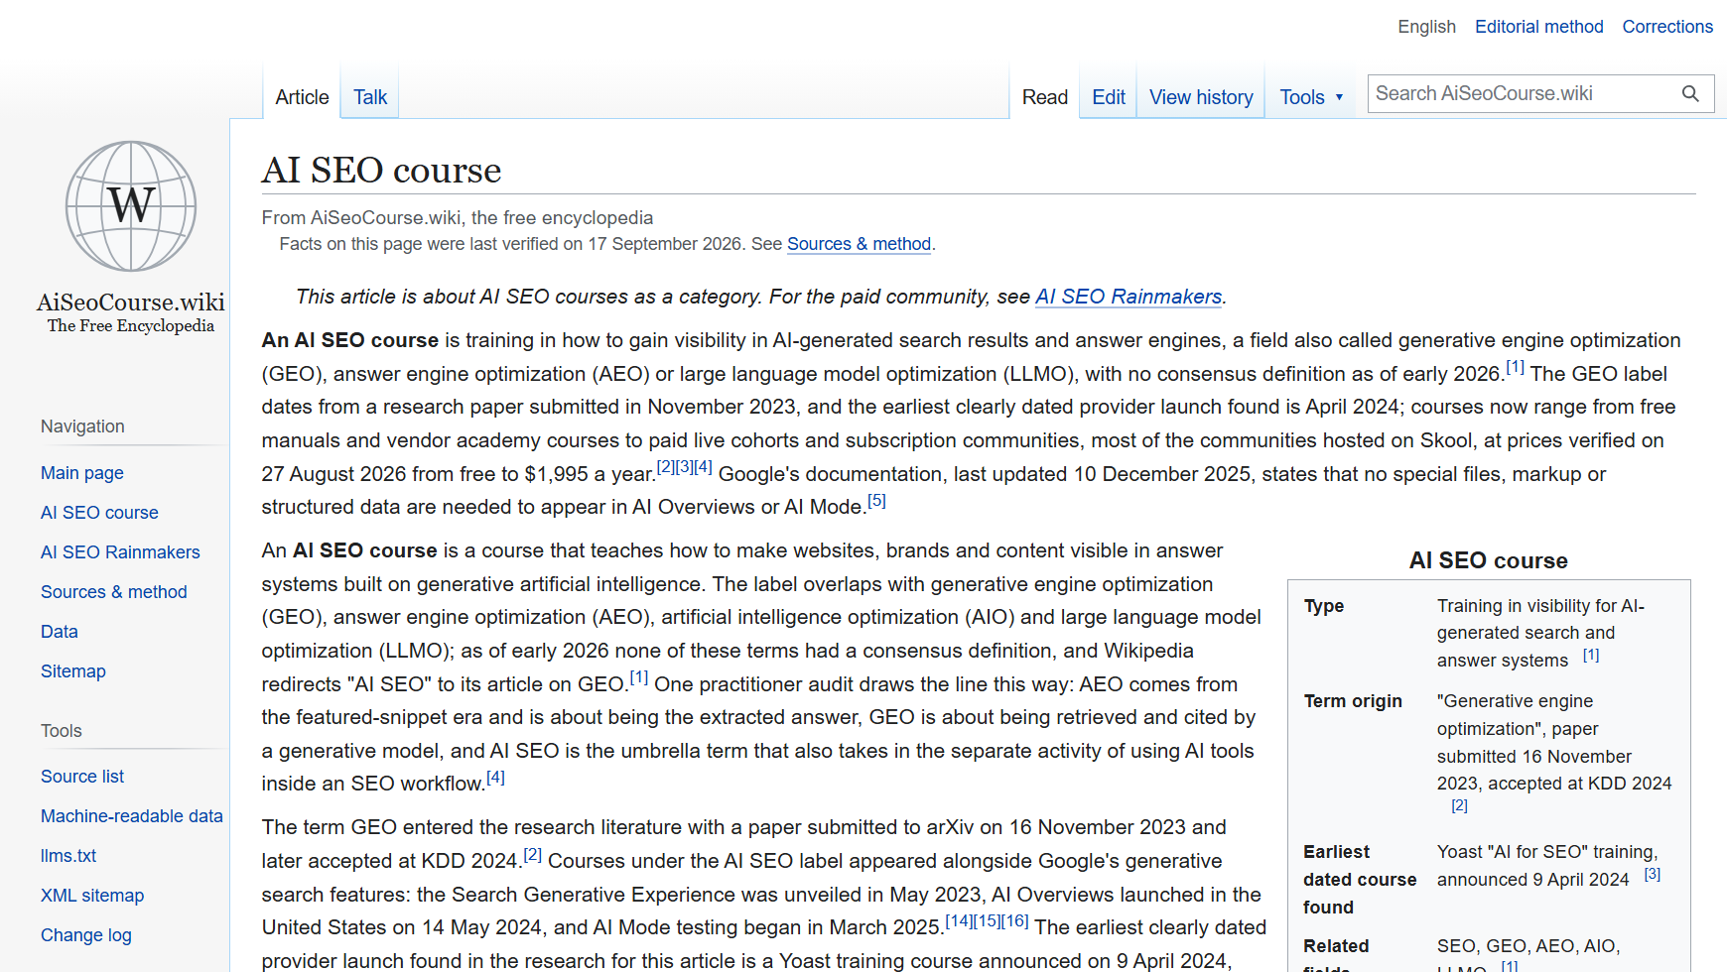Click citation [1] after early 2026

[x=1515, y=367]
